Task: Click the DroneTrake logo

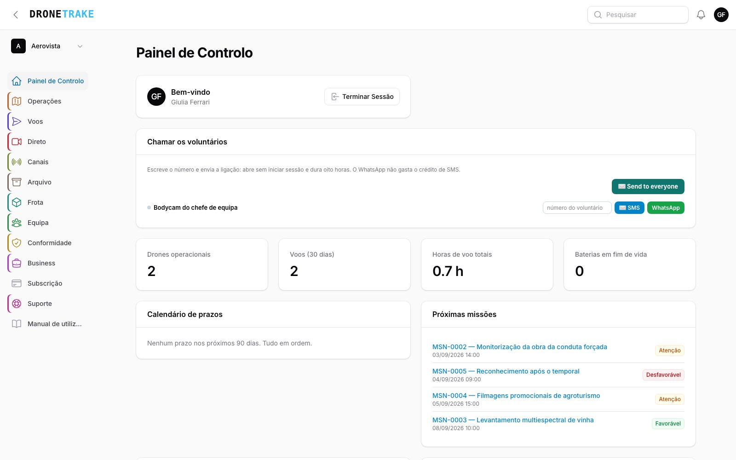Action: [x=62, y=14]
